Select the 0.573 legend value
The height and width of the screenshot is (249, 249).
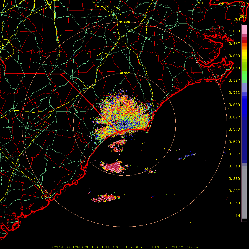(234, 129)
